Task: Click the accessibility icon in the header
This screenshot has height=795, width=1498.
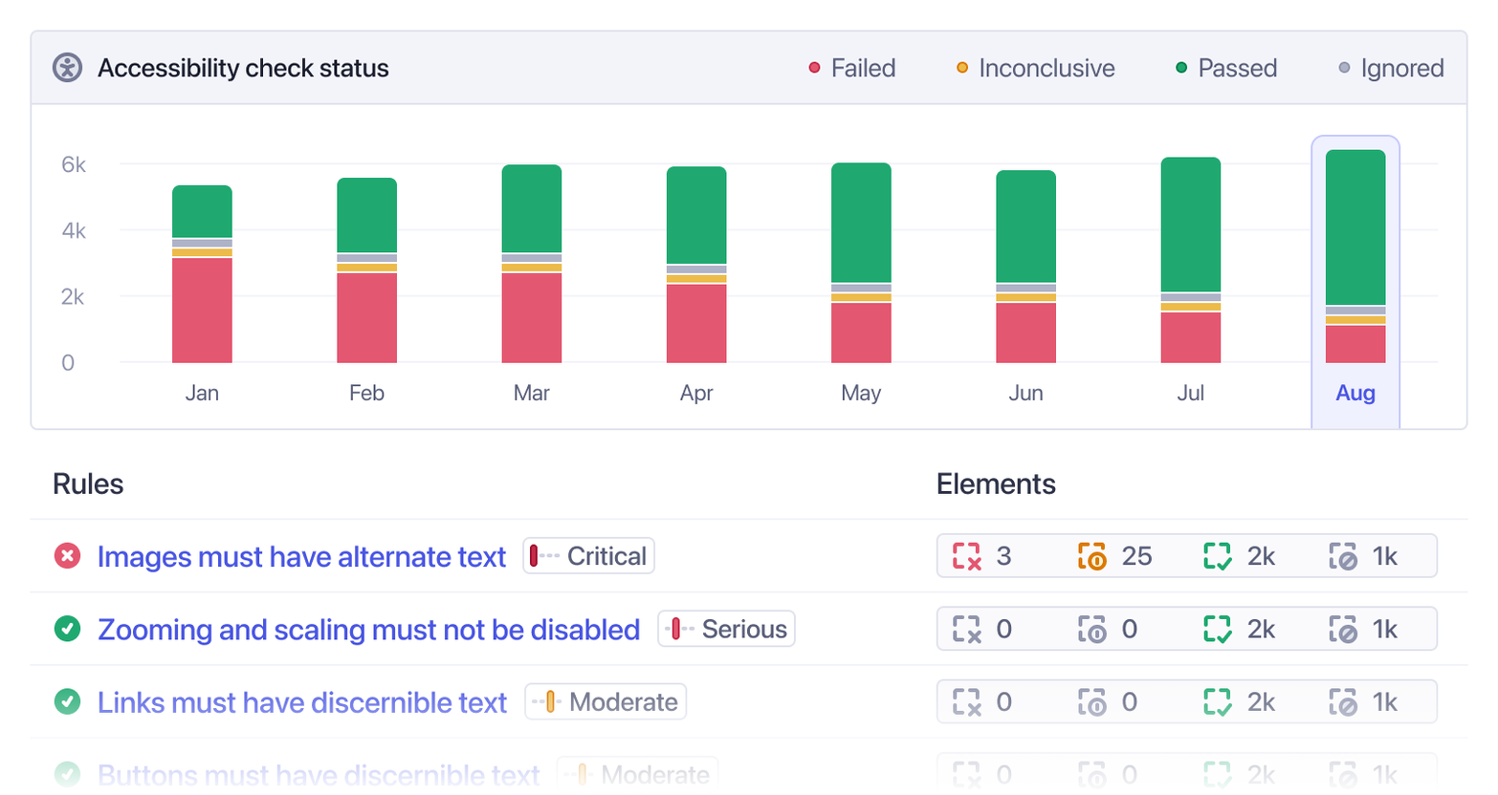Action: (67, 68)
